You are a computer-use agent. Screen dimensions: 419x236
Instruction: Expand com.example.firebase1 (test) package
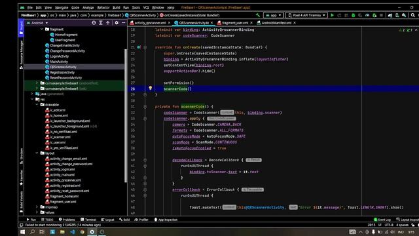click(x=37, y=88)
